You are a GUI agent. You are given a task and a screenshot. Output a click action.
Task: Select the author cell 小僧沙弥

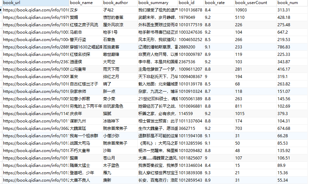(120, 136)
